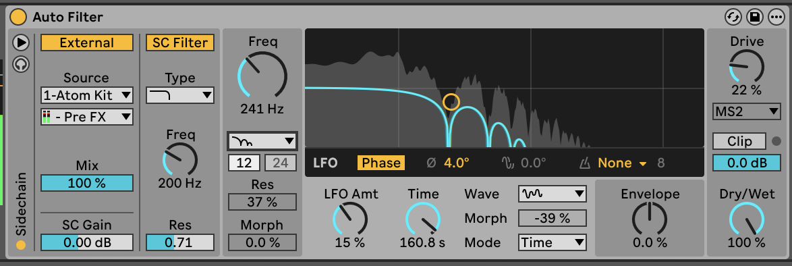Toggle the External sidechain button
The width and height of the screenshot is (792, 266).
[x=87, y=43]
